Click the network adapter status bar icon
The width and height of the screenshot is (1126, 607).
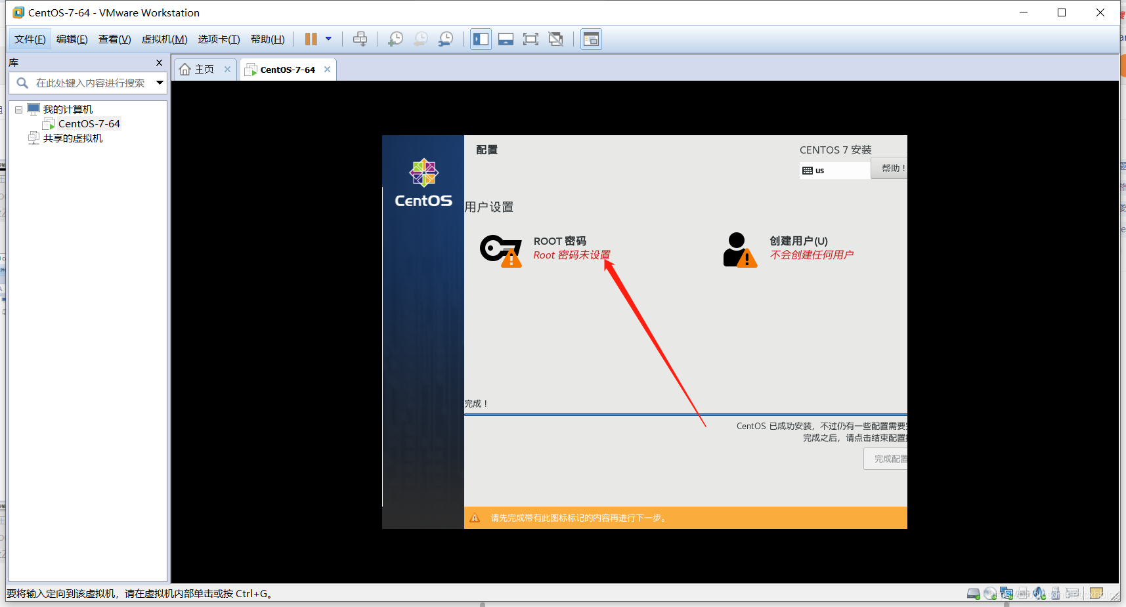click(x=1006, y=594)
